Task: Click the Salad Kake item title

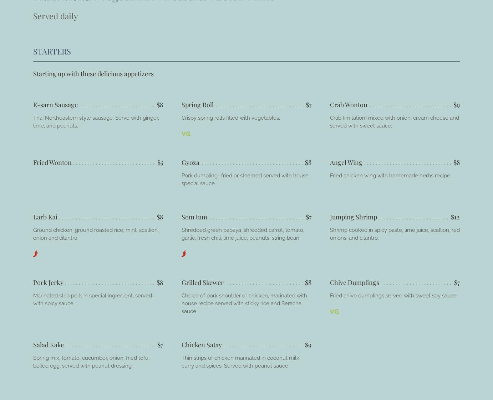Action: (x=49, y=345)
